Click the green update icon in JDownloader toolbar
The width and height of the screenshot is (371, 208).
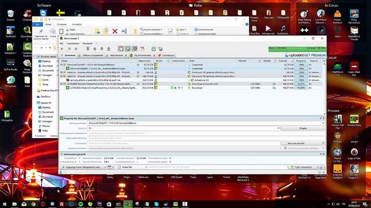point(154,49)
